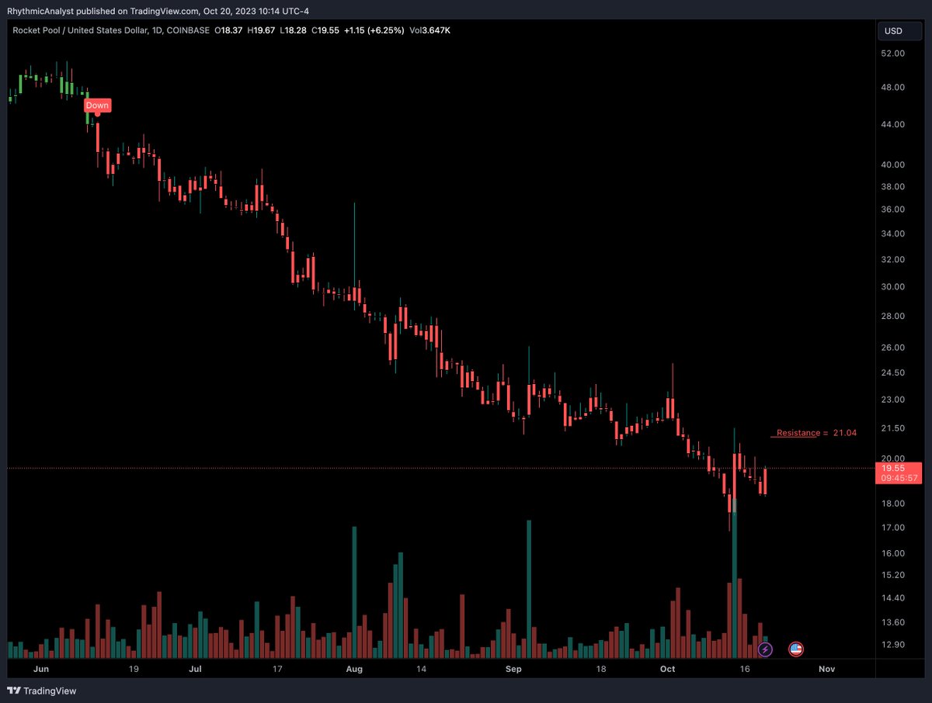Click the 21.50 price axis label
Image resolution: width=932 pixels, height=703 pixels.
click(894, 428)
